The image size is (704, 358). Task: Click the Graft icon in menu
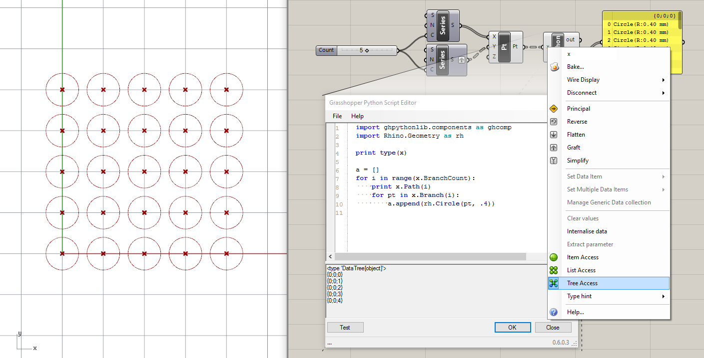click(x=554, y=148)
